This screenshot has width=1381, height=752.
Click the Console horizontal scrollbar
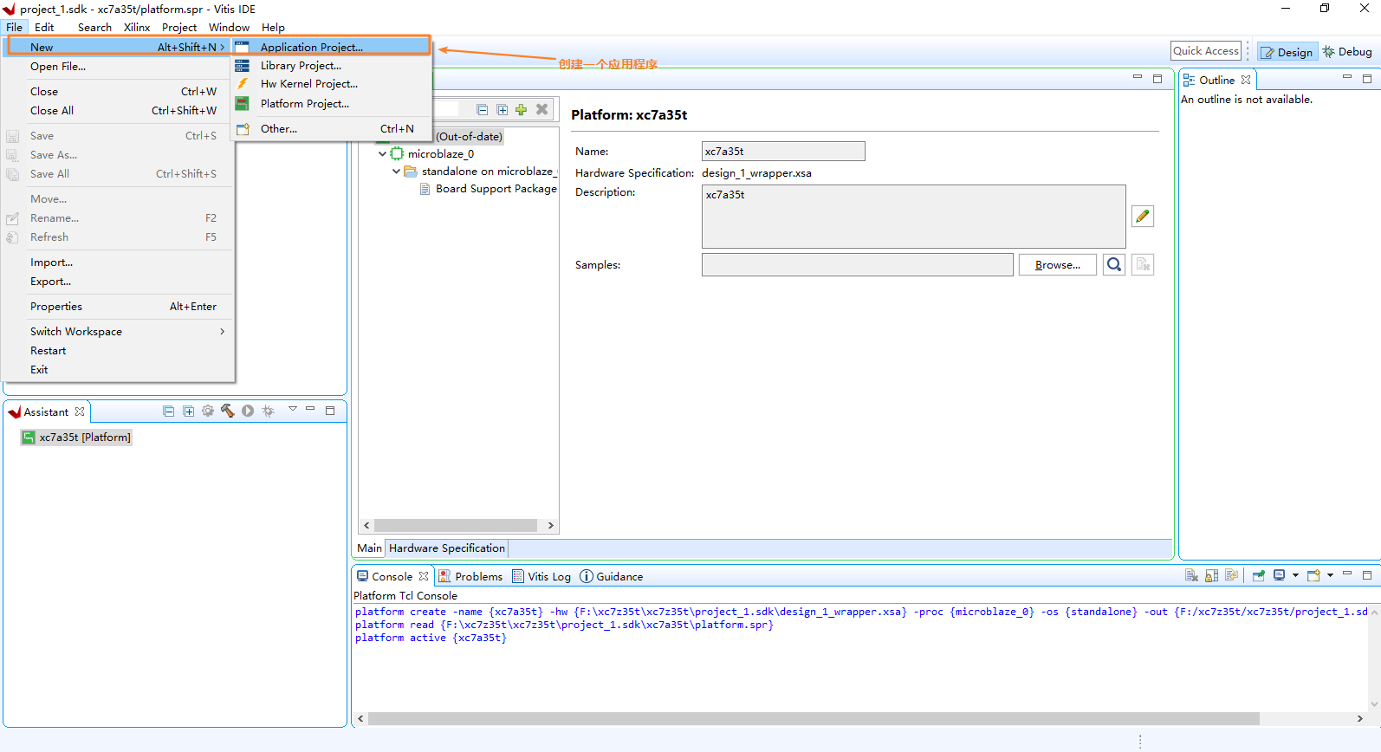tap(813, 719)
